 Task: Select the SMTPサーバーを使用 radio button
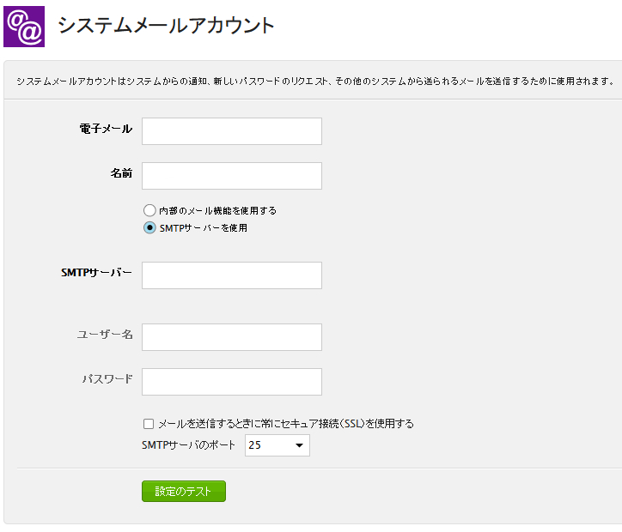click(x=149, y=227)
